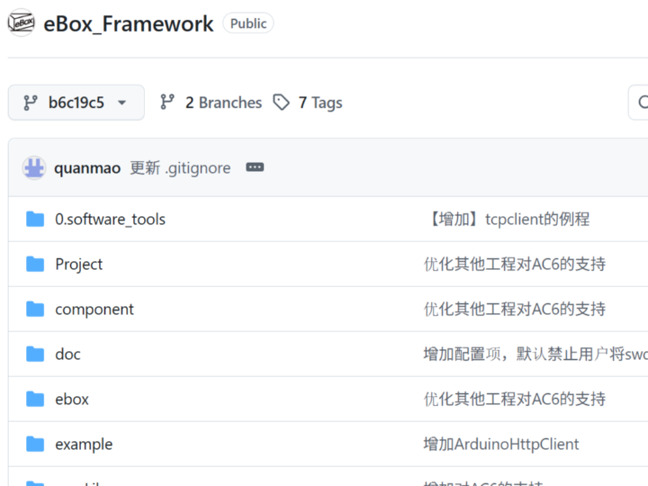Open the 2 Branches link
Screen dimensions: 648x486
211,103
